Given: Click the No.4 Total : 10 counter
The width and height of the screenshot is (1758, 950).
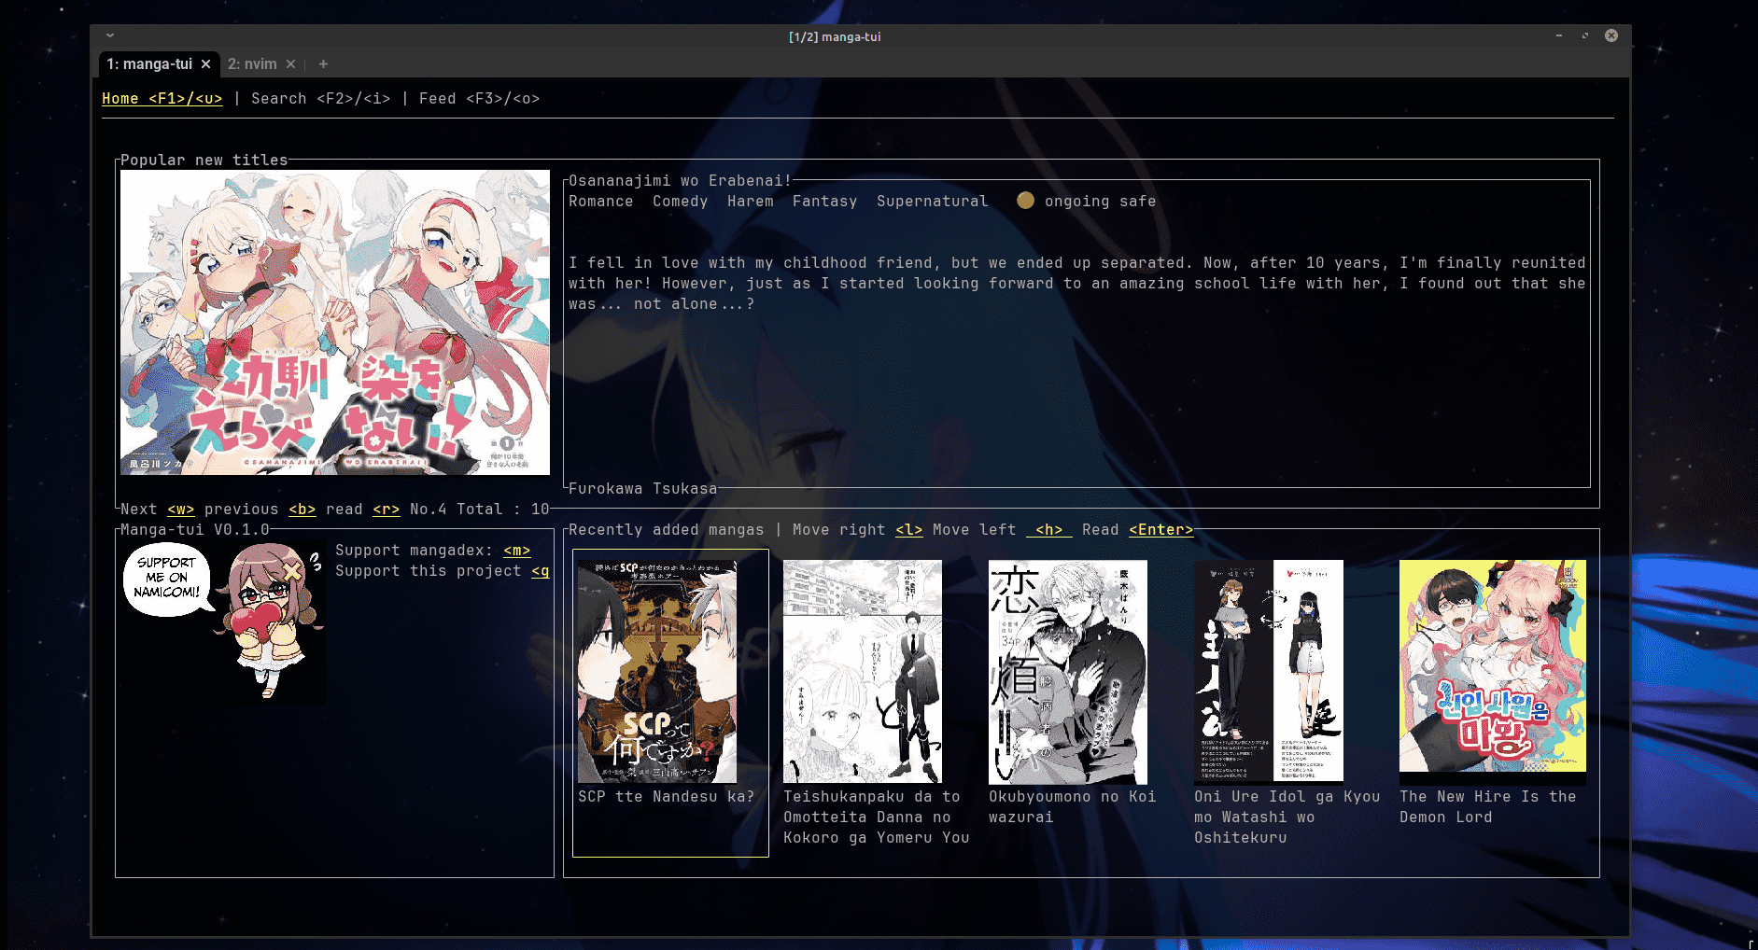Looking at the screenshot, I should click(x=480, y=510).
